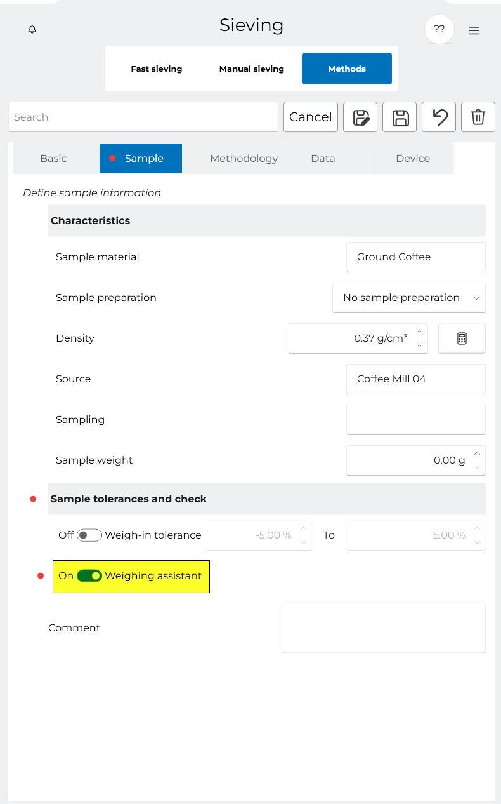This screenshot has height=804, width=501.
Task: Save the method with the floppy disk icon
Action: (400, 117)
